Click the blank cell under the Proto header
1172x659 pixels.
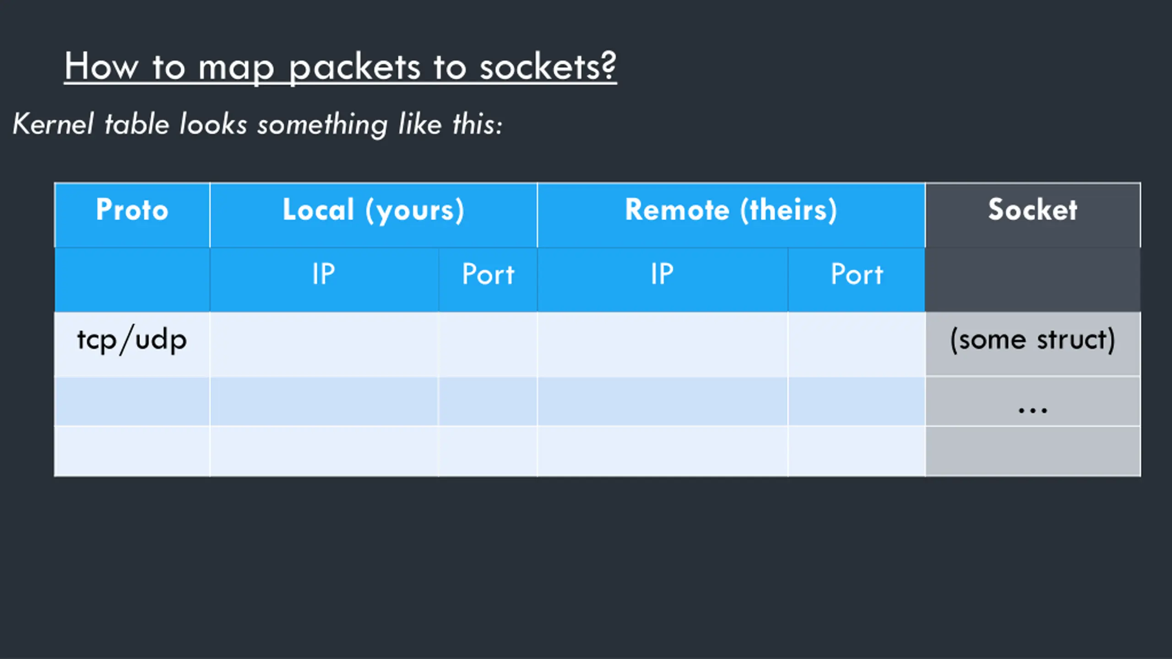coord(132,280)
